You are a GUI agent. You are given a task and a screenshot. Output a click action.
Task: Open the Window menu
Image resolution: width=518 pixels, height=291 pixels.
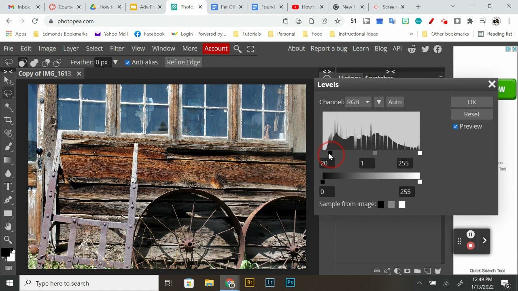point(163,48)
